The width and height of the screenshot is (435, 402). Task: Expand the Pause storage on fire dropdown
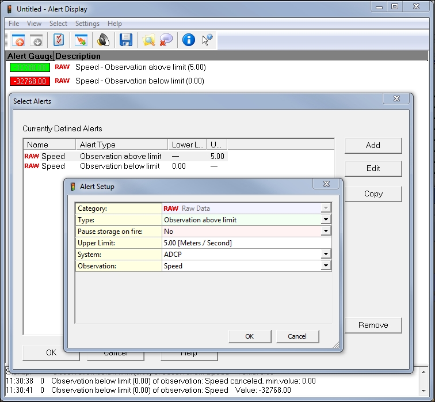326,231
